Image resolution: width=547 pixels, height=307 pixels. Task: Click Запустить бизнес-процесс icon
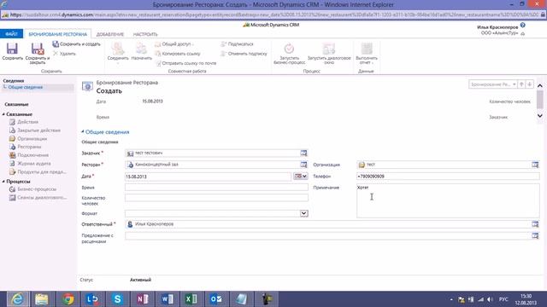pyautogui.click(x=289, y=49)
